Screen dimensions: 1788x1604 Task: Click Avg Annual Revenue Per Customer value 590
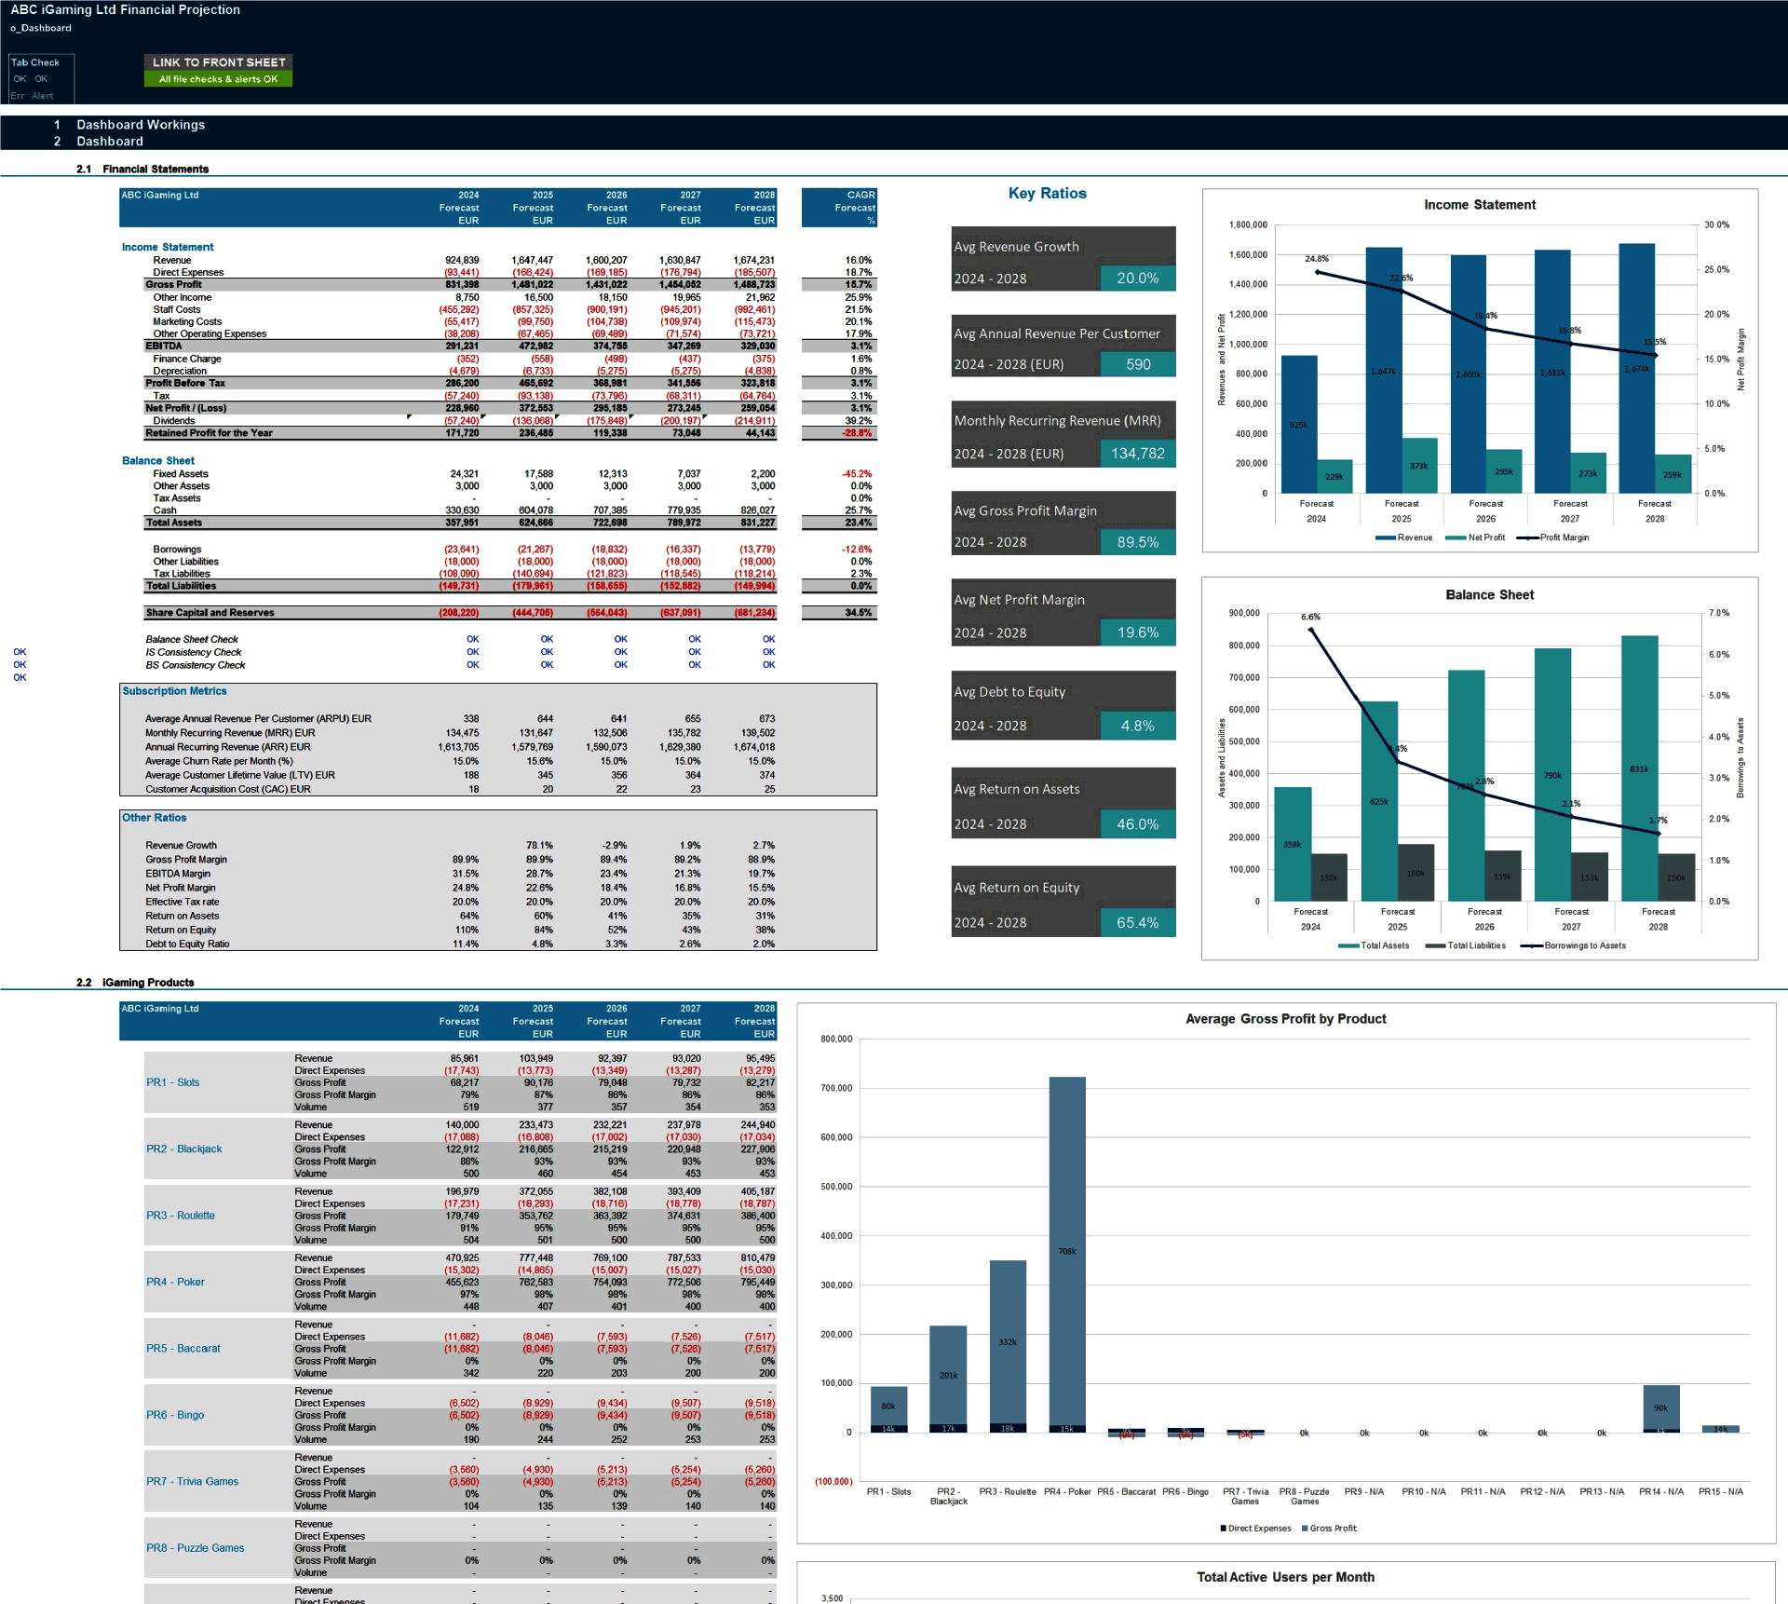[1138, 364]
